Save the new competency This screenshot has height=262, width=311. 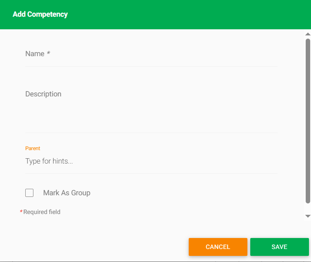tap(280, 247)
